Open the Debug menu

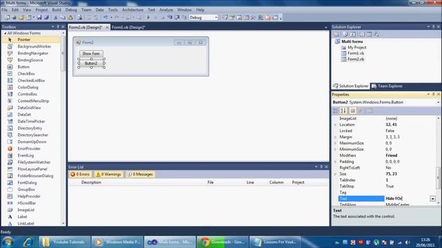[x=71, y=10]
